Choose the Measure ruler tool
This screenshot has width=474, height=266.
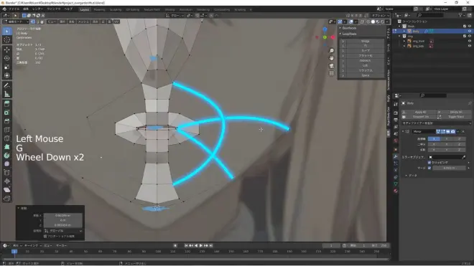pos(7,94)
